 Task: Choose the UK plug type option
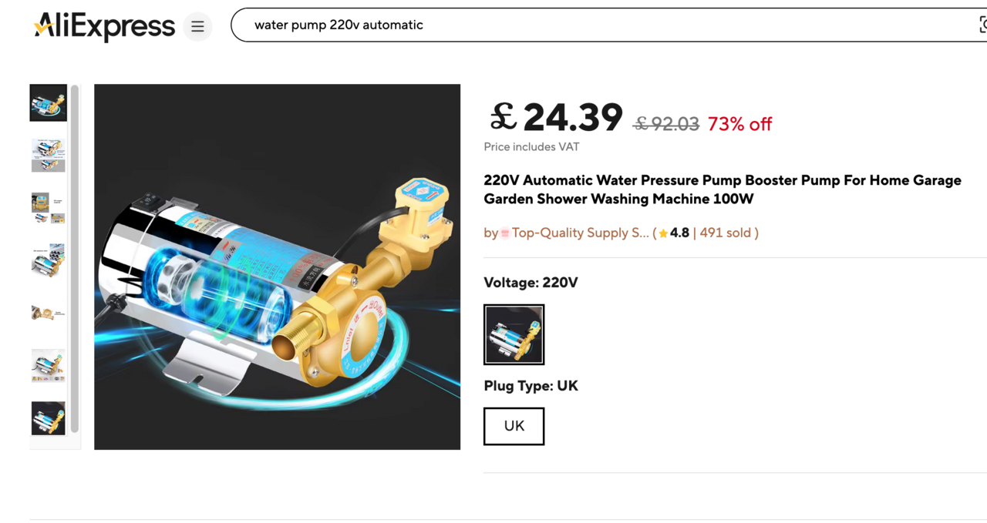514,426
